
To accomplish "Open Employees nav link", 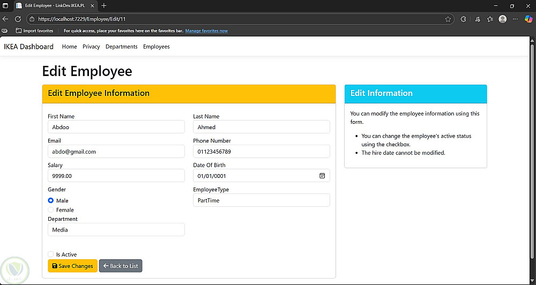I will pyautogui.click(x=156, y=47).
